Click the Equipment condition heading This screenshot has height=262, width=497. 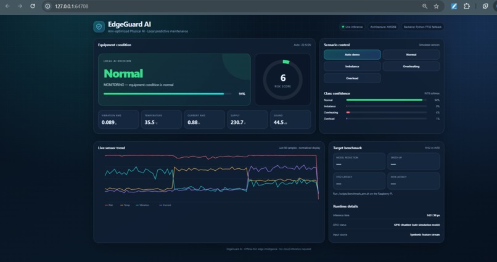click(x=115, y=45)
